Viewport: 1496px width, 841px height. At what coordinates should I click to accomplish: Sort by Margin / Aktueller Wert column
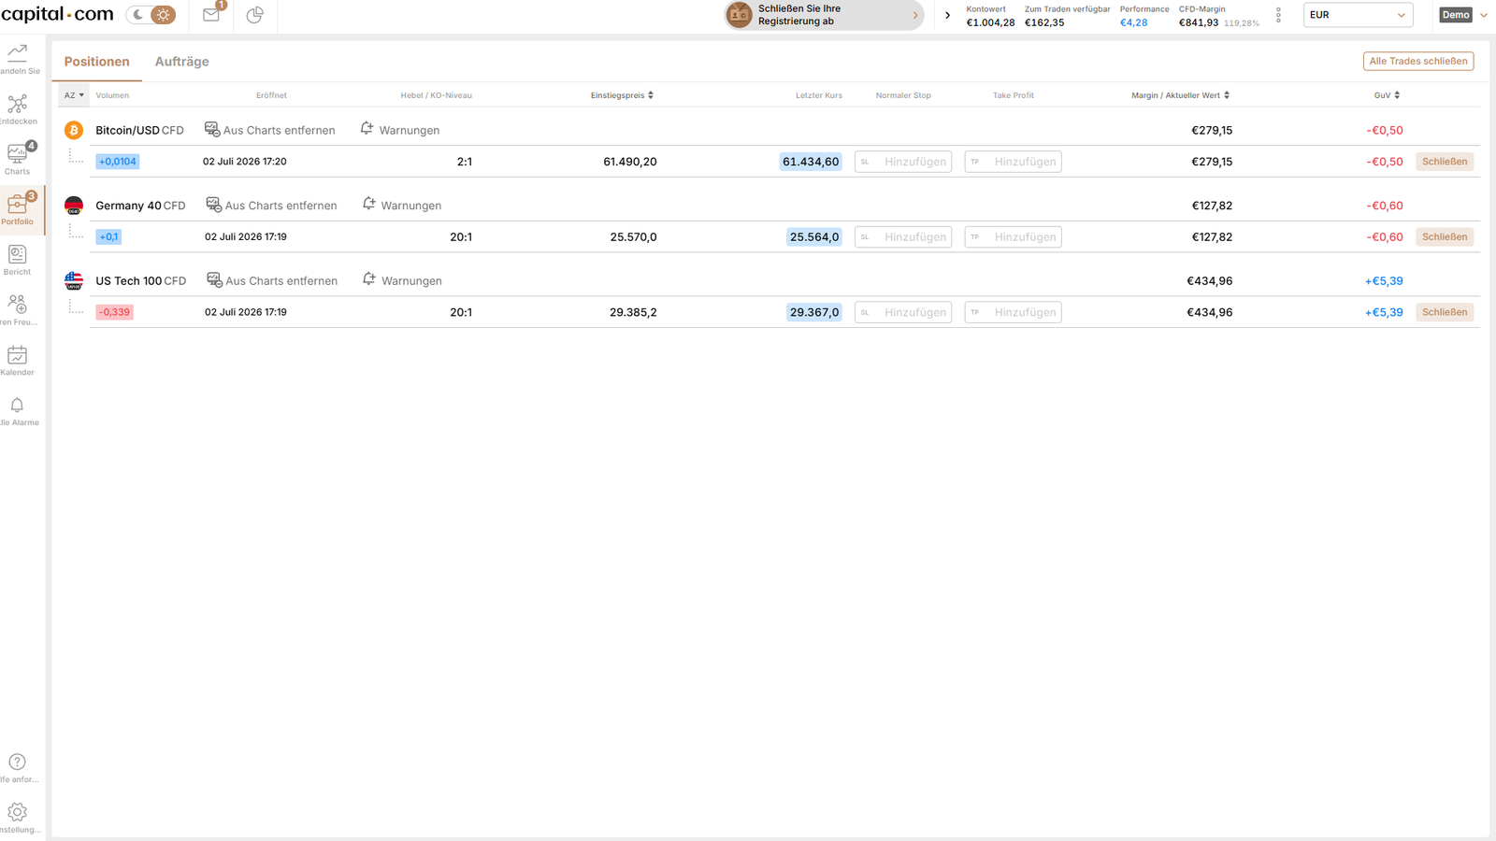point(1180,95)
